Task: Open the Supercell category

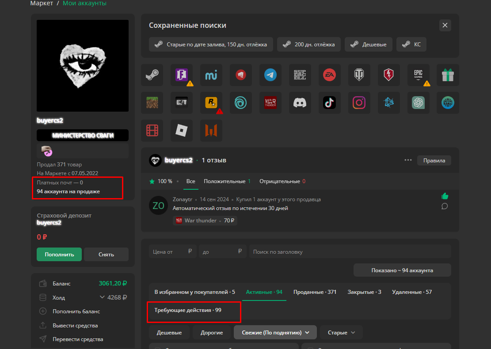Action: point(300,75)
